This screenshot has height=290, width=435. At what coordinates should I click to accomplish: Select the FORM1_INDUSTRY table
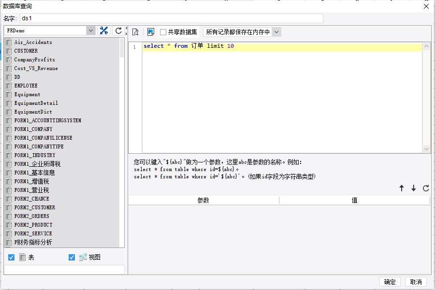(x=35, y=155)
